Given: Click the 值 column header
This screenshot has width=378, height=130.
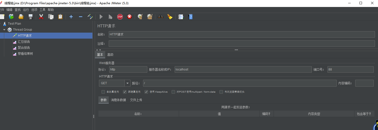Looking at the screenshot, I should pos(219,114).
